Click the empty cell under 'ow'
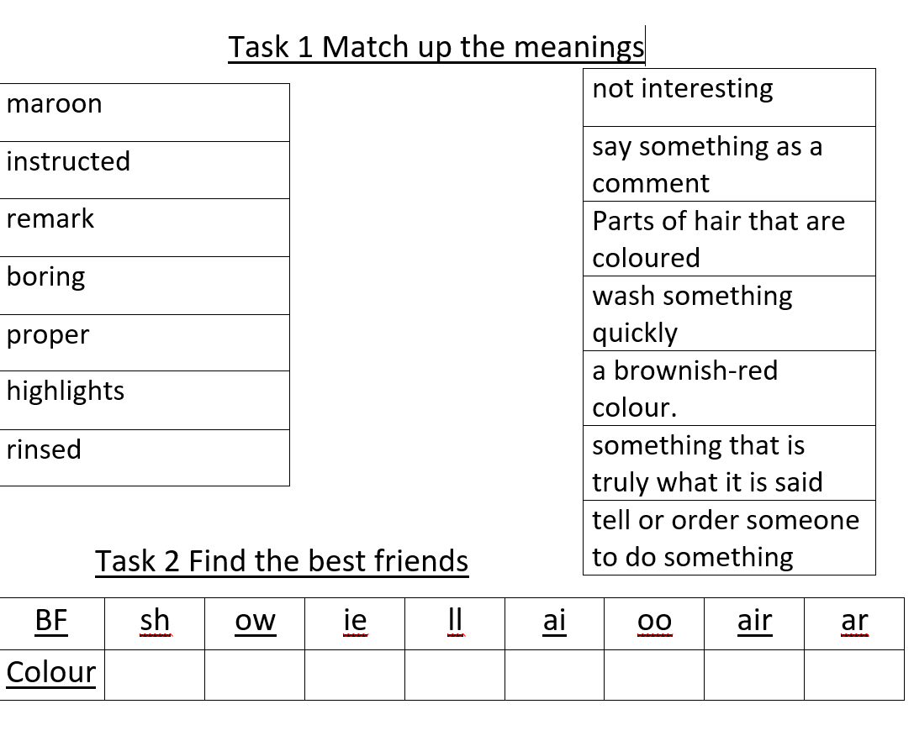The width and height of the screenshot is (914, 741). [255, 675]
